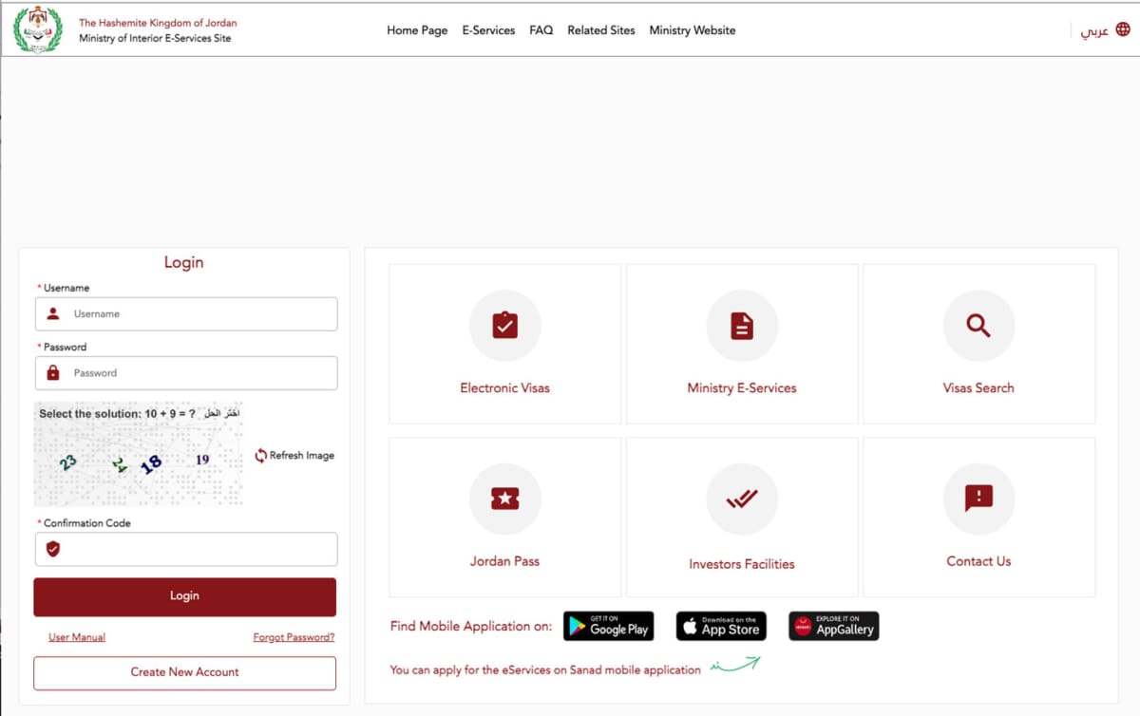Click the Jordan coat of arms logo
This screenshot has width=1140, height=716.
(38, 29)
